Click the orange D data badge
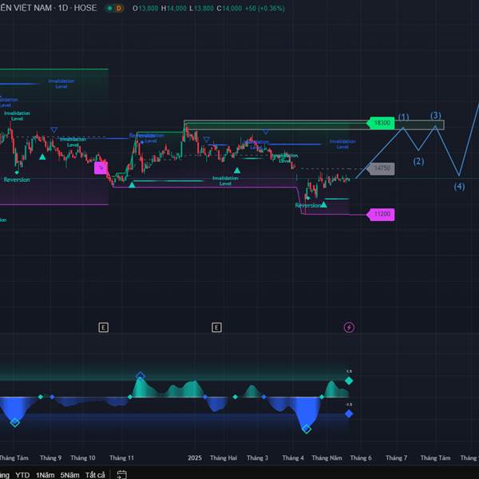Viewport: 479px width, 479px height. click(x=118, y=8)
